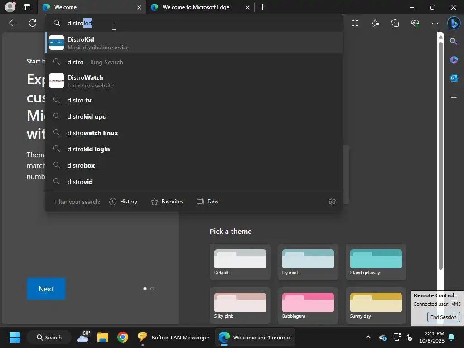Screen dimensions: 464x348
Task: Open Settings and more ellipsis menu
Action: tap(435, 23)
